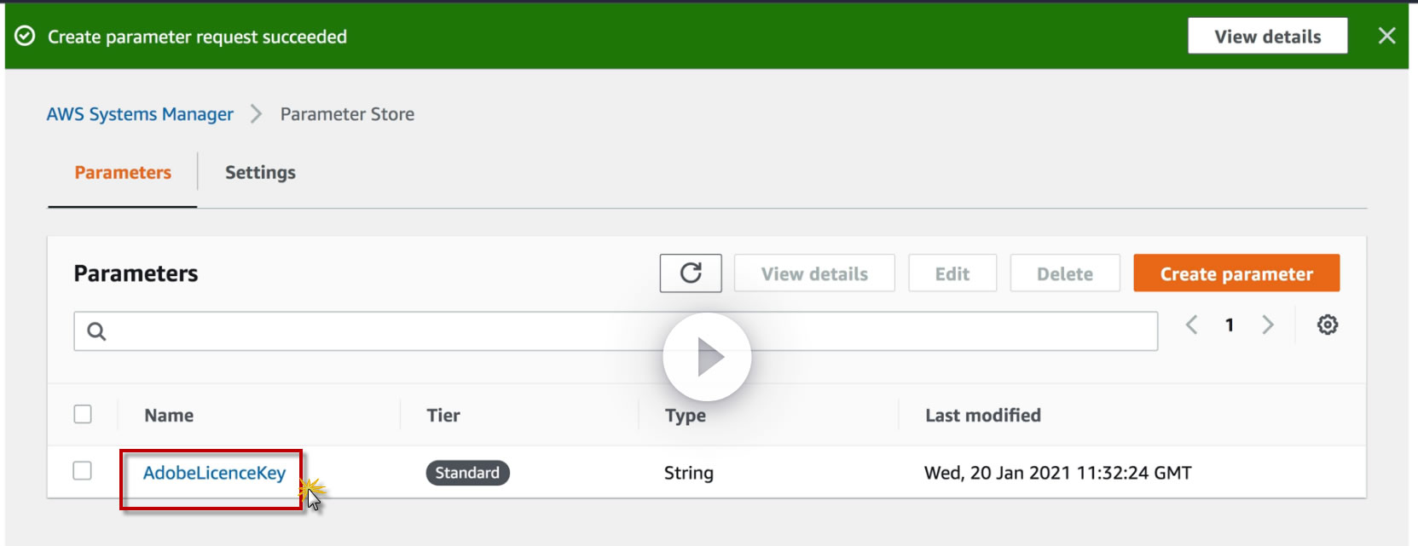Dismiss the green success banner

tap(1386, 36)
